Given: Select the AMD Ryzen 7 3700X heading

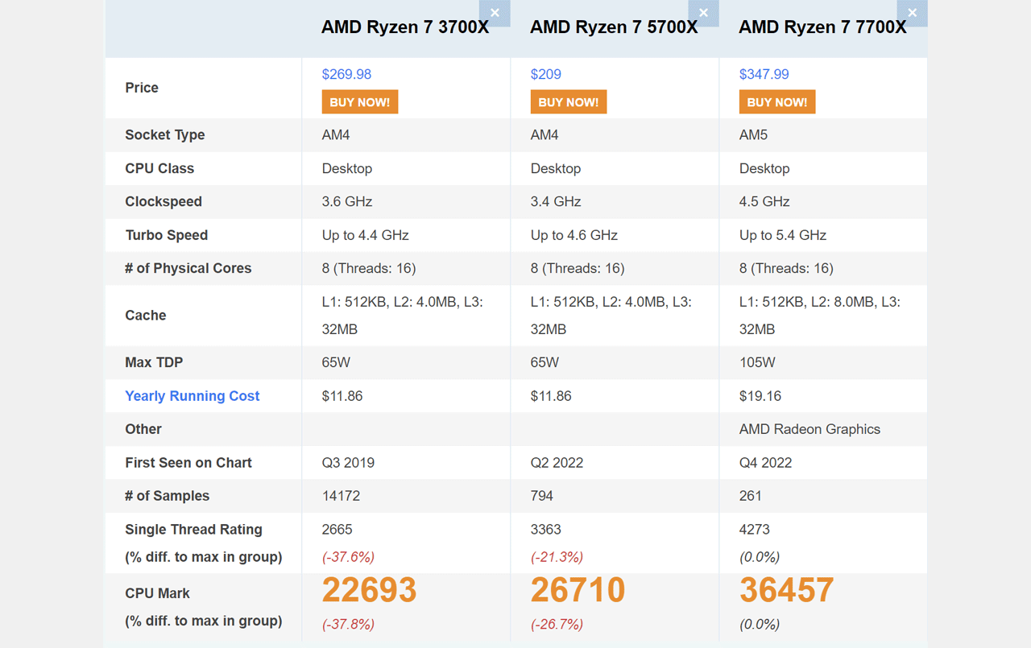Looking at the screenshot, I should point(405,27).
